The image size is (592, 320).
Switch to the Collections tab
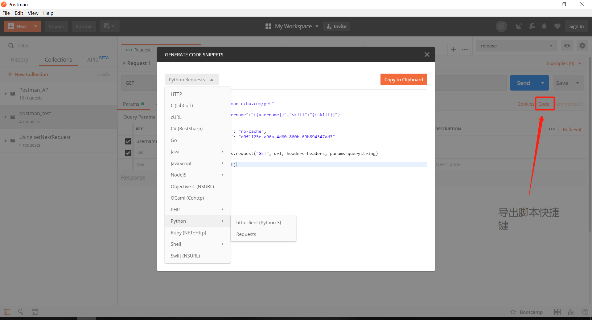58,59
